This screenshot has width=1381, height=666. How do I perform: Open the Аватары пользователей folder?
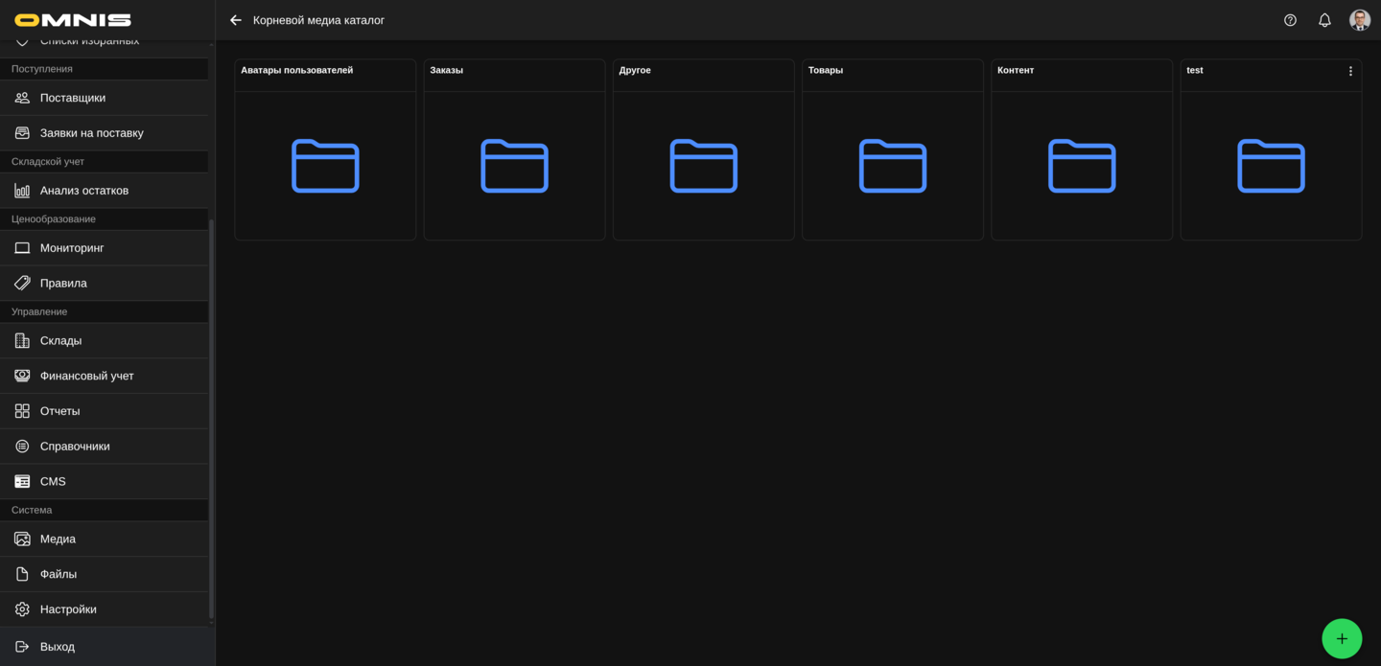[325, 166]
